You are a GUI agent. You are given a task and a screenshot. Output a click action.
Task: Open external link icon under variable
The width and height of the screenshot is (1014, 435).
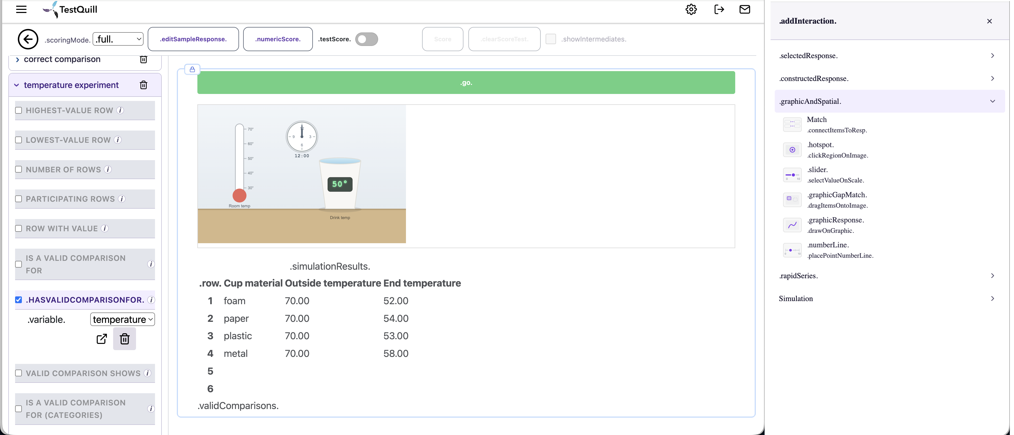coord(102,339)
